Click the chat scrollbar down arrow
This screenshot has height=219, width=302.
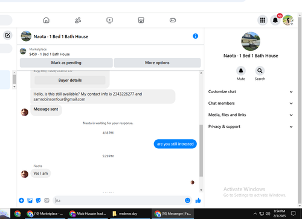pyautogui.click(x=201, y=190)
